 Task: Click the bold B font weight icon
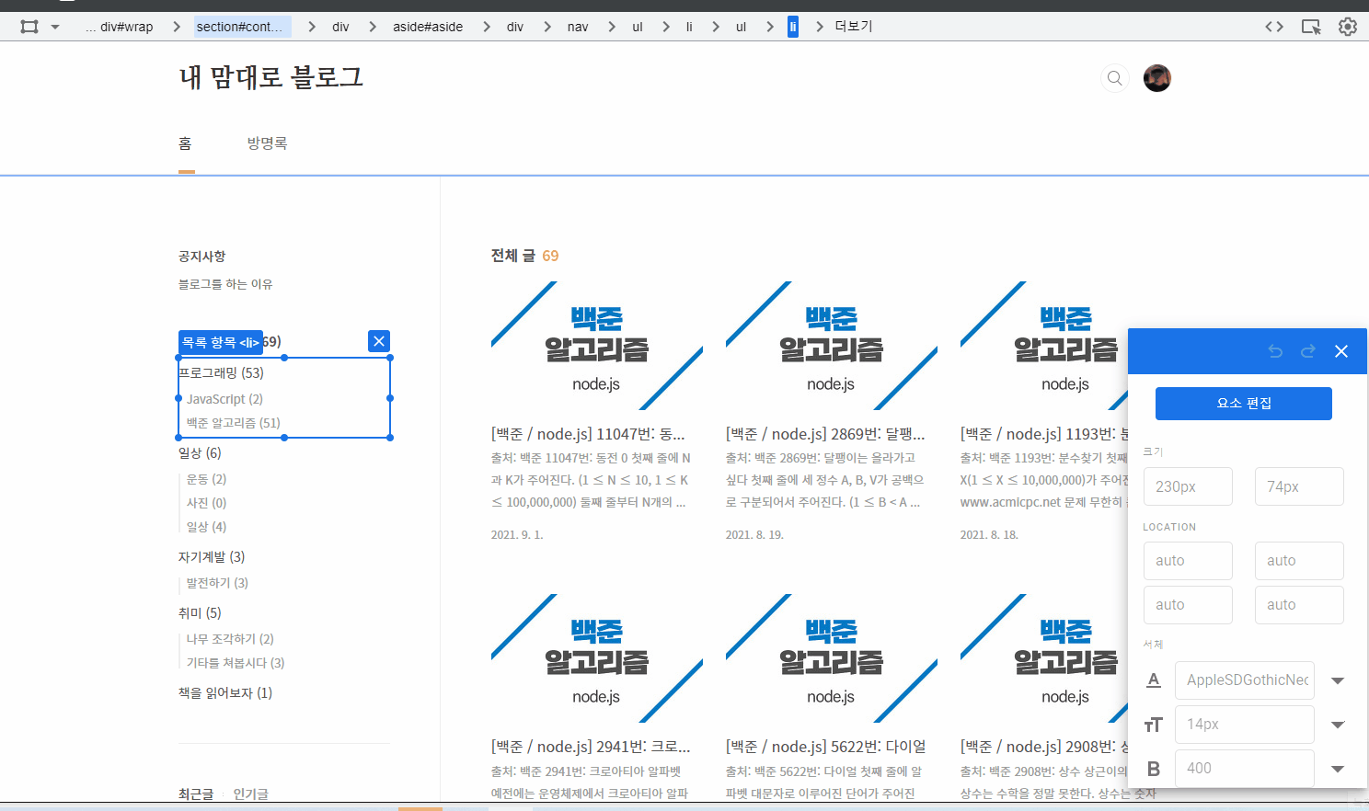coord(1154,769)
